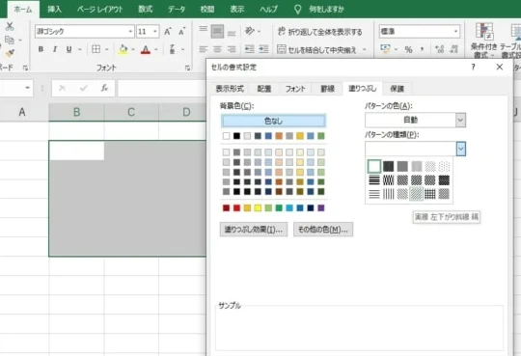The width and height of the screenshot is (521, 356).
Task: Open the borders icon in font group
Action: point(96,49)
